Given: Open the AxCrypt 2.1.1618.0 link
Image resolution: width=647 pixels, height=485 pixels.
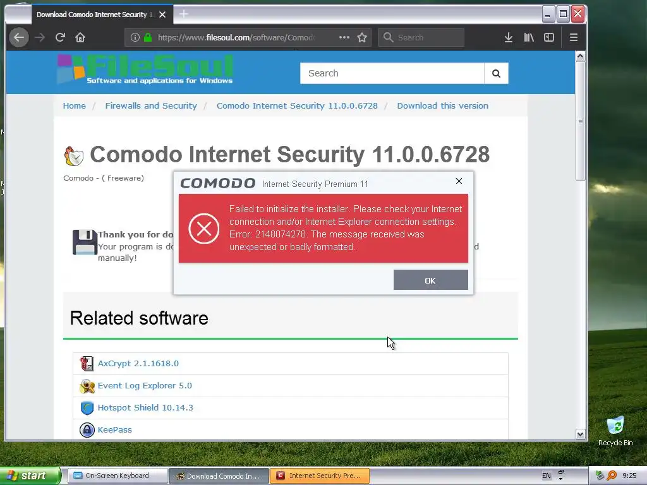Looking at the screenshot, I should click(138, 363).
